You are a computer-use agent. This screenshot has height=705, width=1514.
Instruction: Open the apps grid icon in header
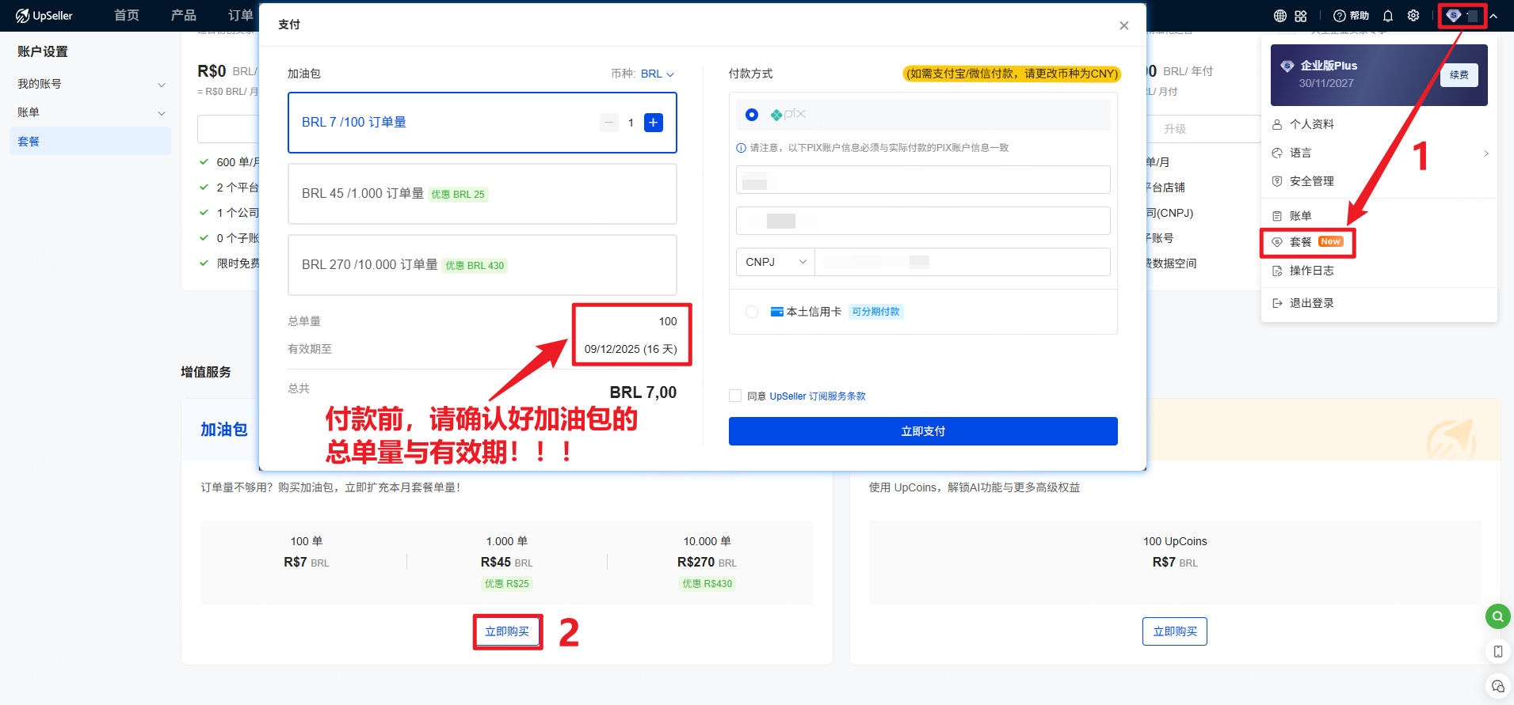click(1301, 16)
